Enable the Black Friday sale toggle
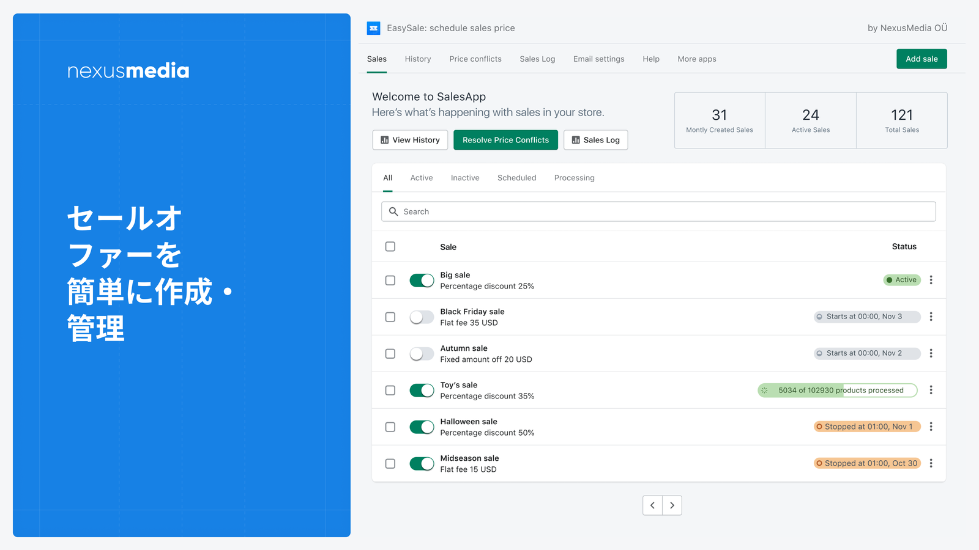Image resolution: width=979 pixels, height=550 pixels. tap(422, 317)
